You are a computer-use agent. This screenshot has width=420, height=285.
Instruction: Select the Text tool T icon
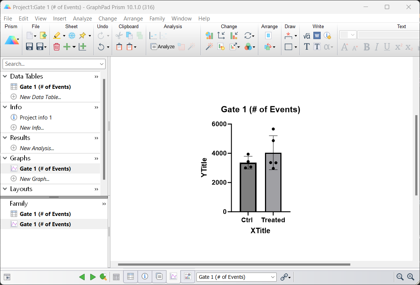(x=307, y=47)
